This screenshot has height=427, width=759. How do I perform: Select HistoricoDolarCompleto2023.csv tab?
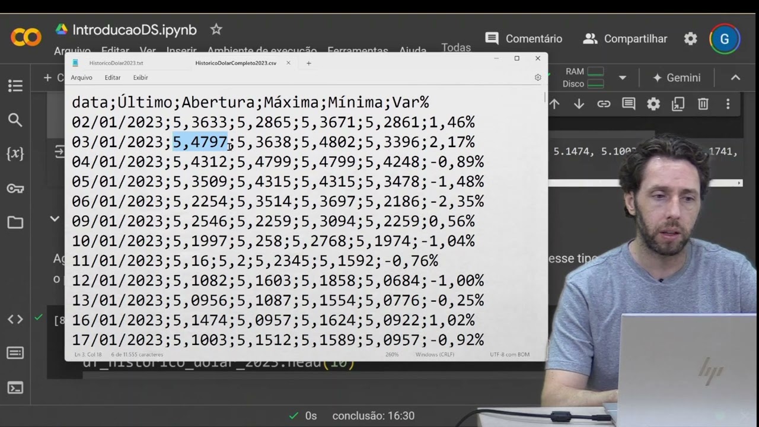[x=236, y=63]
